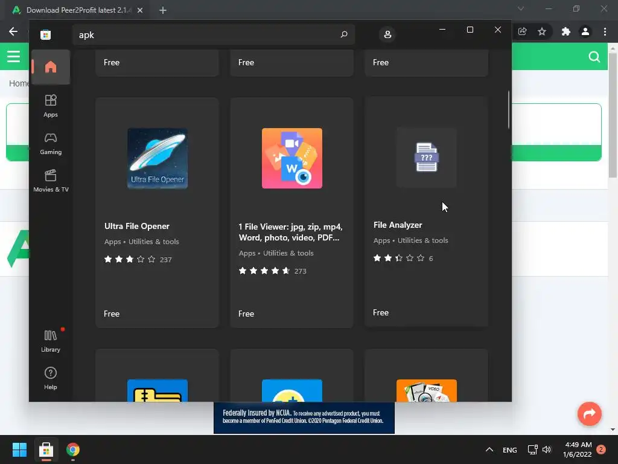
Task: Open Chrome extensions puzzle icon
Action: [x=566, y=31]
